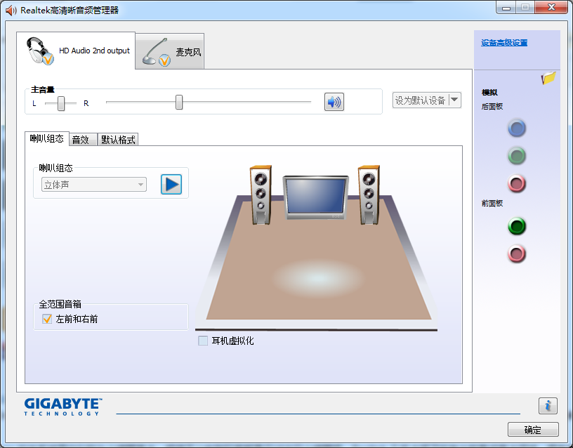Image resolution: width=573 pixels, height=448 pixels.
Task: Switch to the 音效 tab
Action: click(x=82, y=138)
